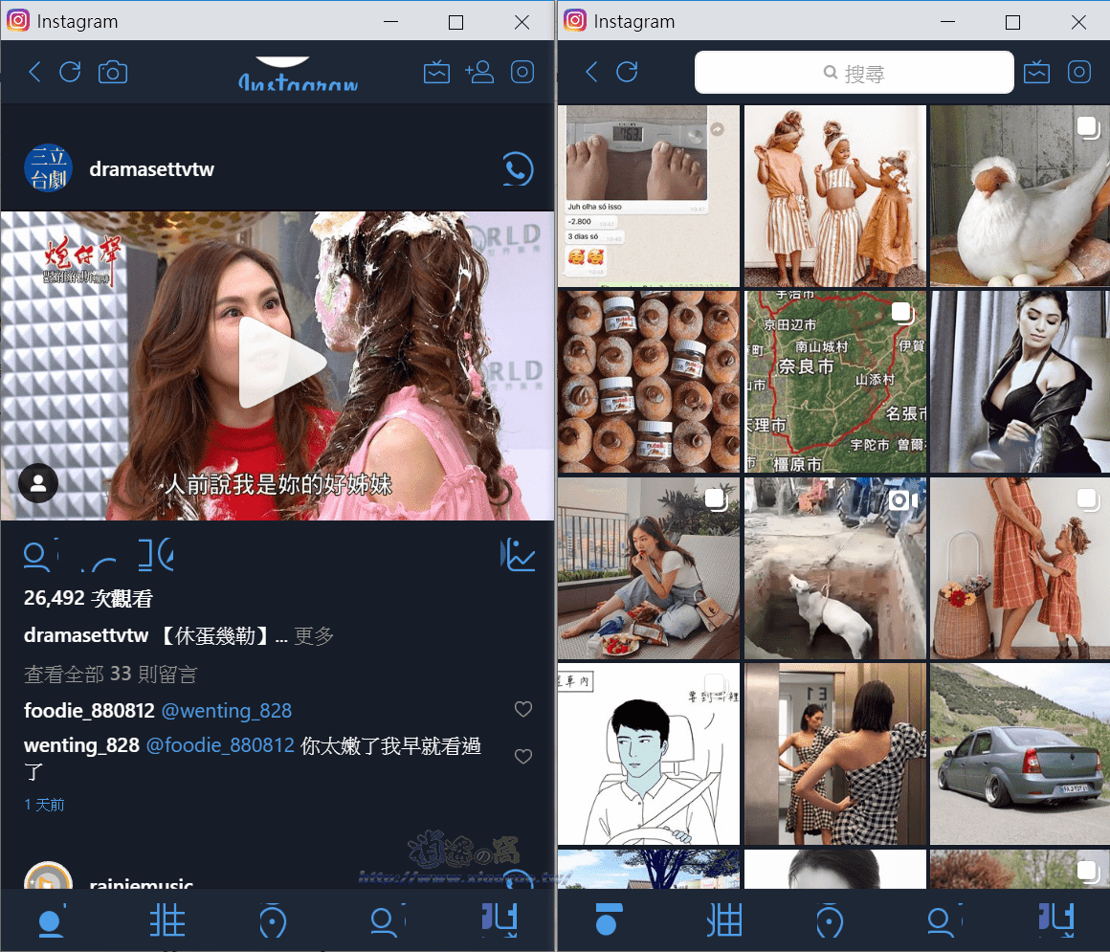Open Activity tab in right window
The image size is (1110, 952).
coord(943,920)
